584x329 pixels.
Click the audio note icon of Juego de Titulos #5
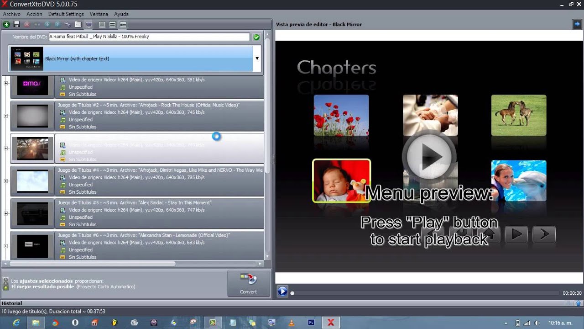coord(63,218)
